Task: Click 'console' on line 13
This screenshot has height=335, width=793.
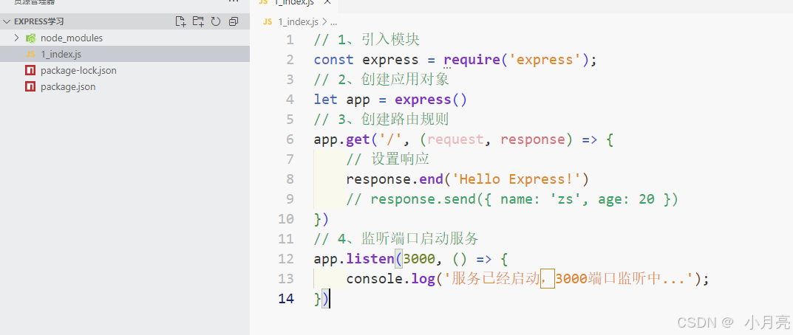Action: (375, 278)
